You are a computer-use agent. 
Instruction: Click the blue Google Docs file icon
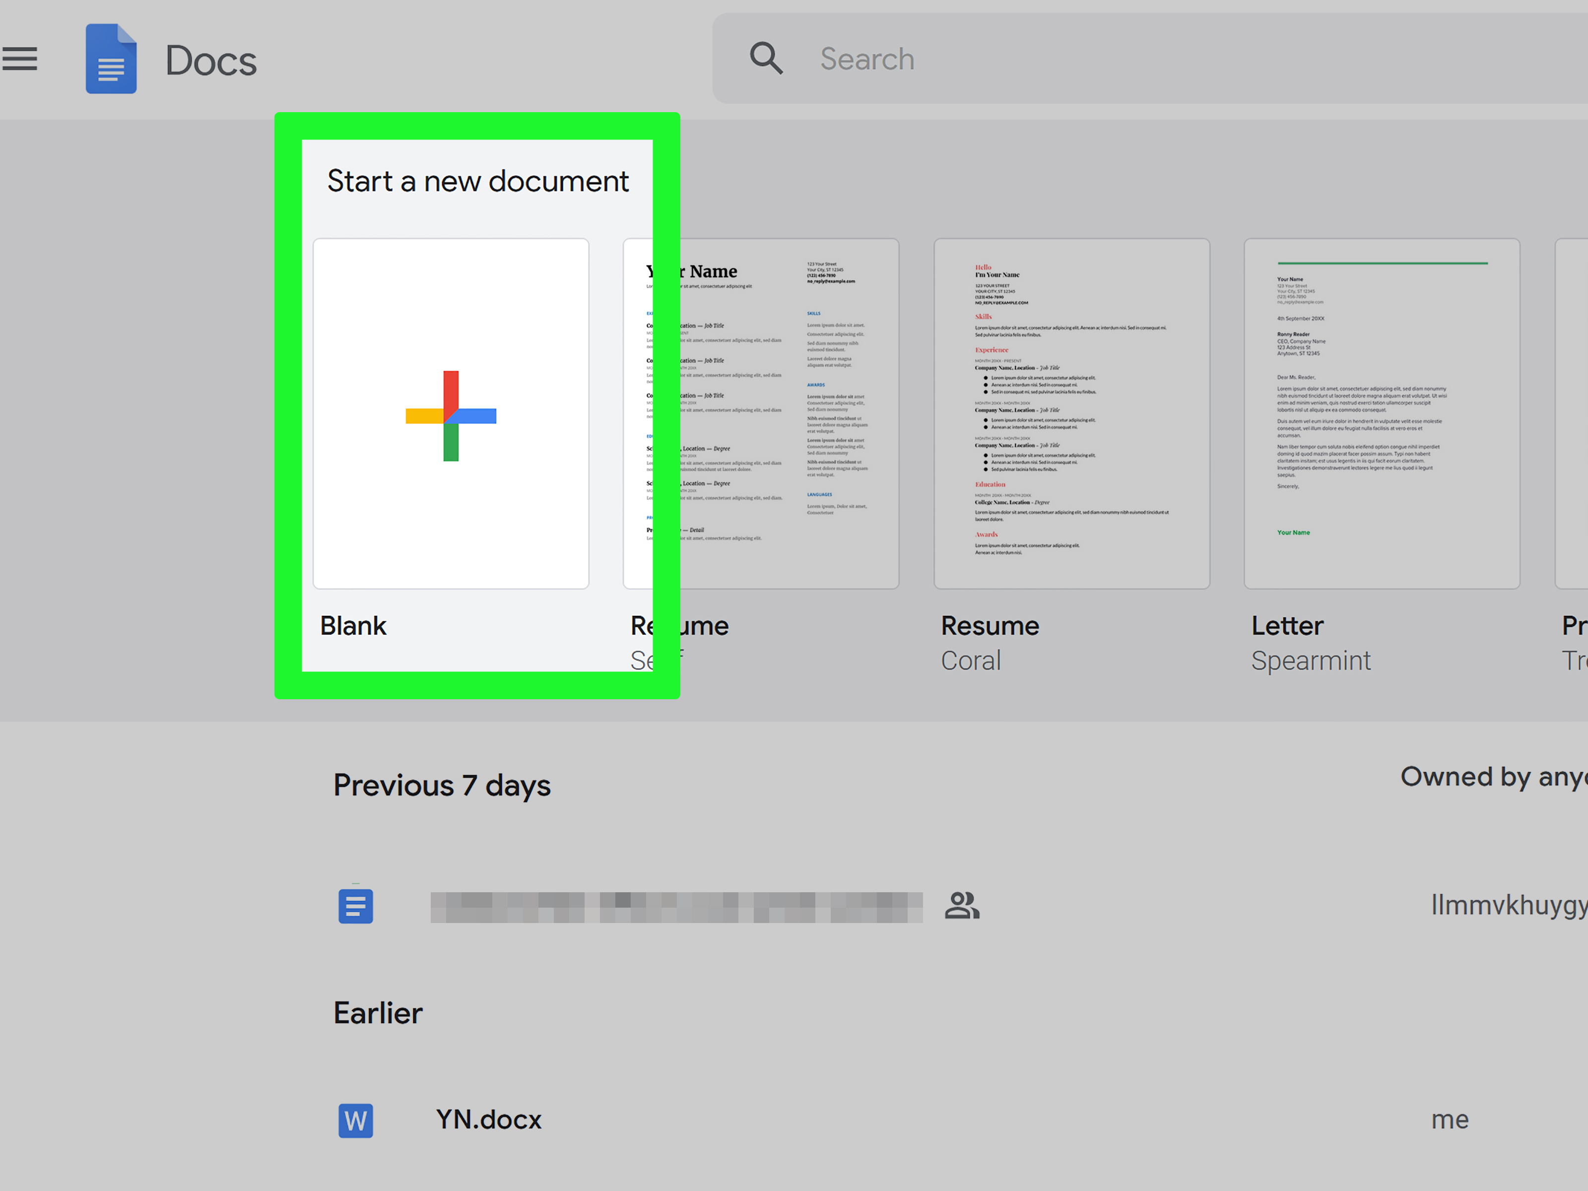point(355,906)
